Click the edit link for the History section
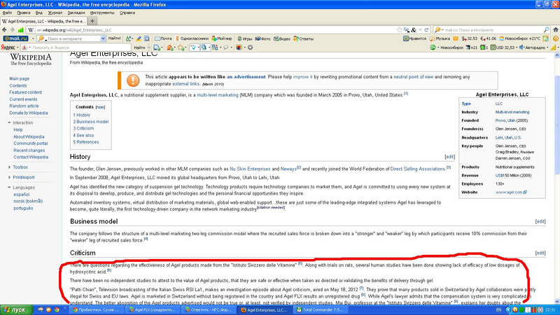The width and height of the screenshot is (560, 315). (449, 157)
